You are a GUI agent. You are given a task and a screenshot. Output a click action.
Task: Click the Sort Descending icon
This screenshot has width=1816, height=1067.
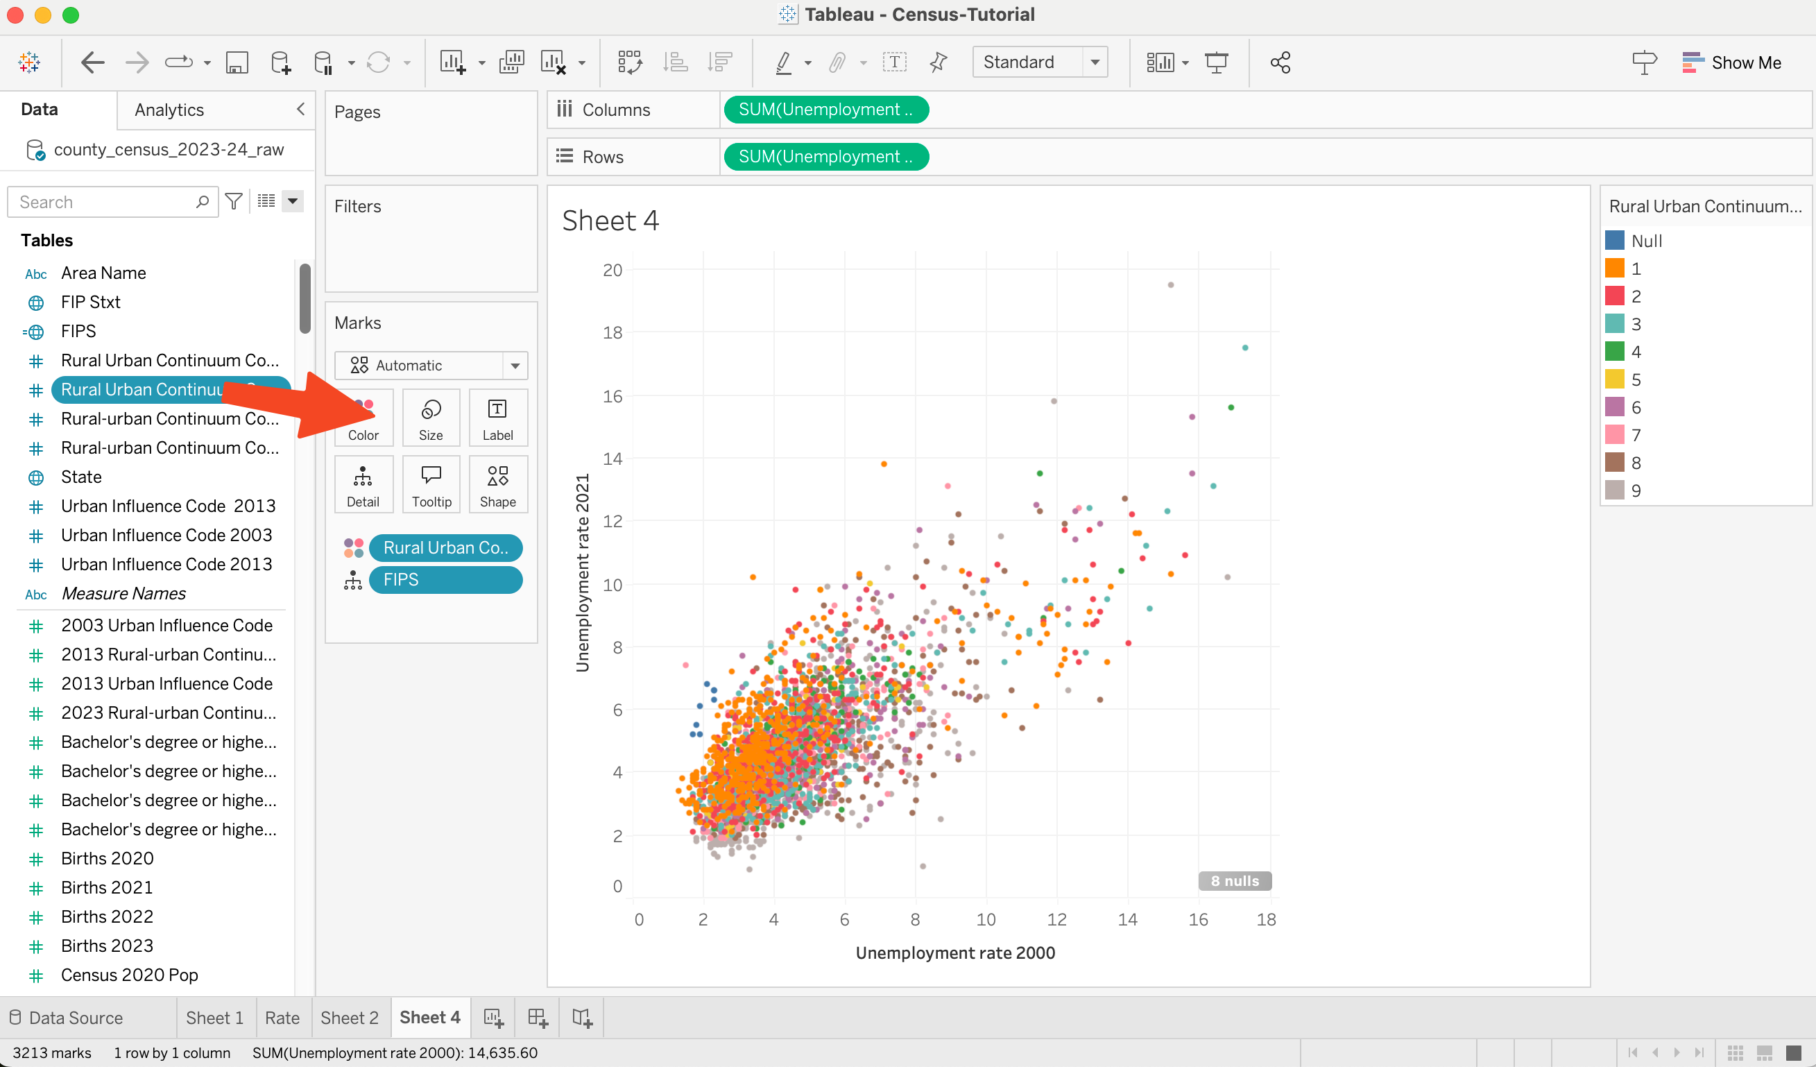[719, 62]
